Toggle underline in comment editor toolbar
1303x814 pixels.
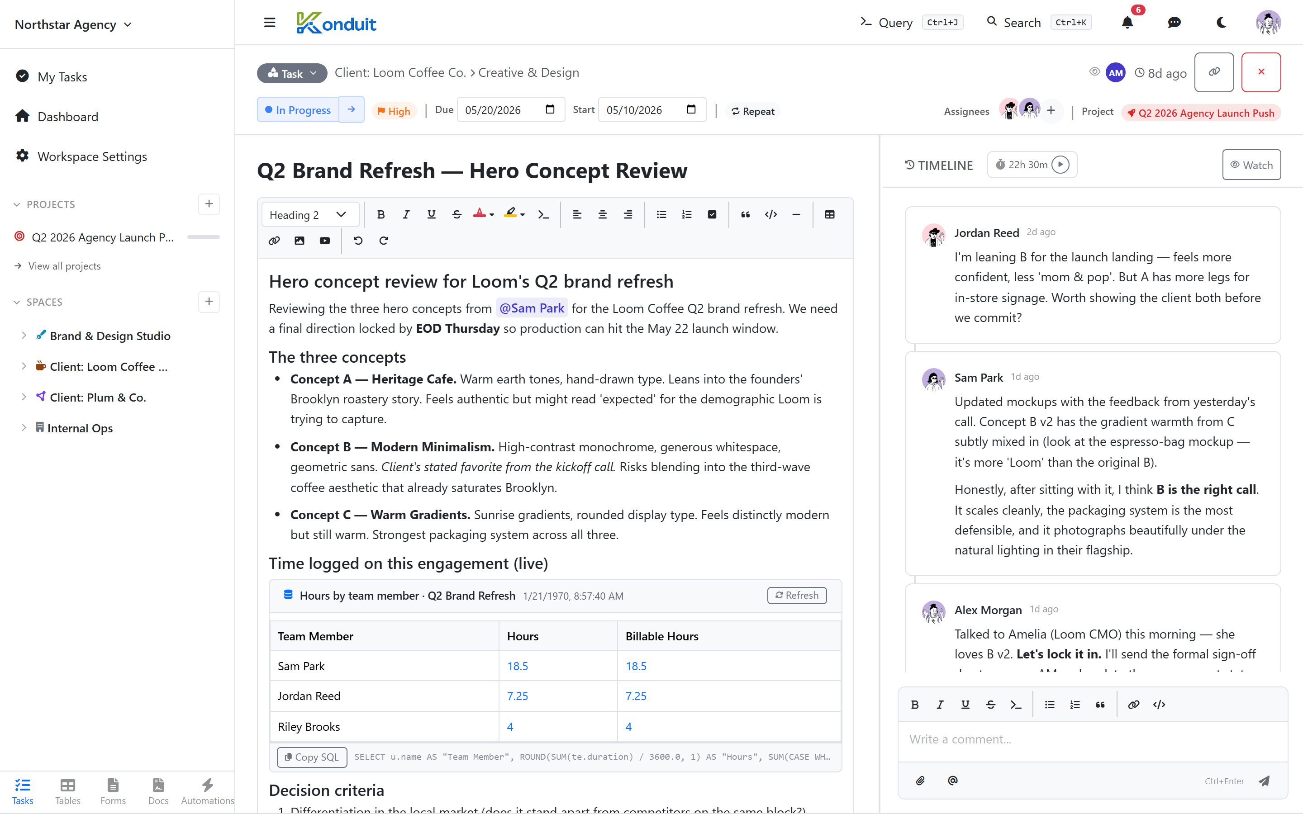pyautogui.click(x=965, y=705)
